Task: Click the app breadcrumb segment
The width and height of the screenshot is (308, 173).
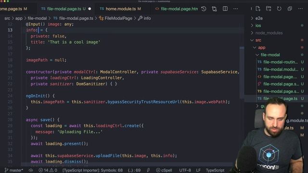Action: (19, 18)
